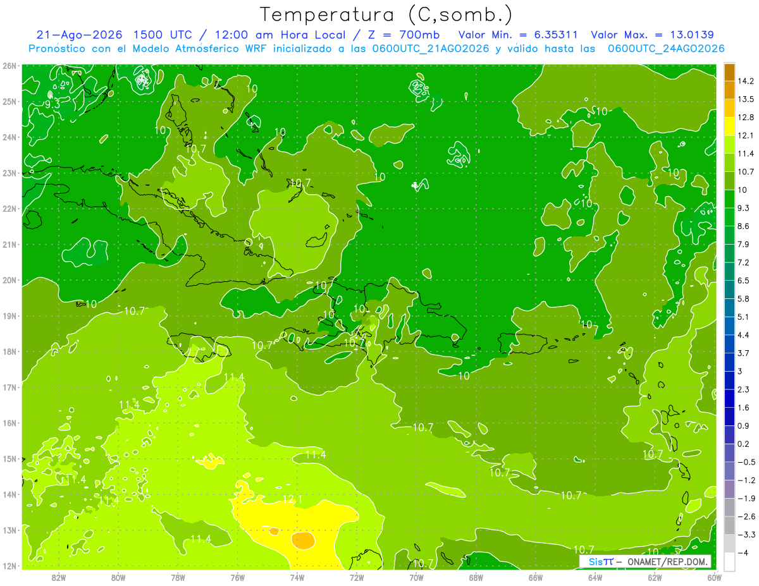Click the '4.4' label on the color scale

[743, 335]
